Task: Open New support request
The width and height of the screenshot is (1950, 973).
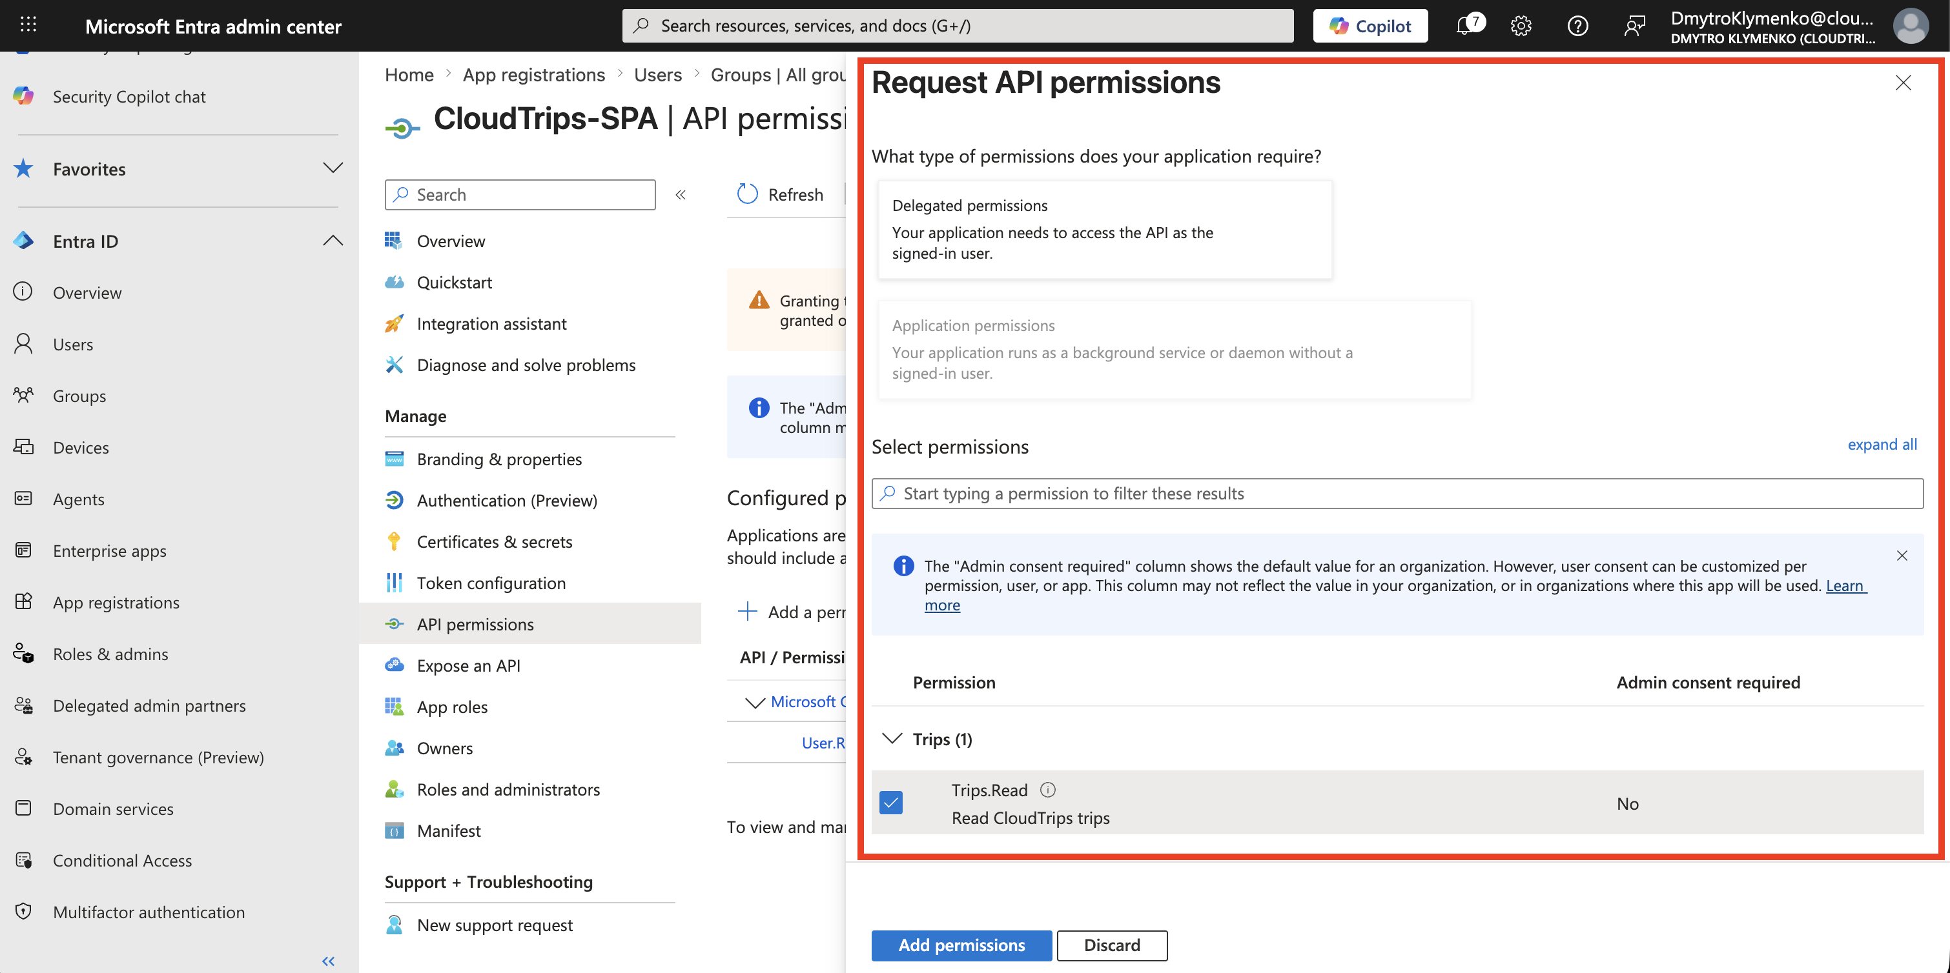Action: tap(495, 925)
